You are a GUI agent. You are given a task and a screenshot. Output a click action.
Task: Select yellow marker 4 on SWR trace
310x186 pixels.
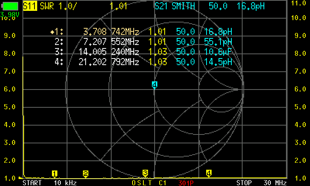point(209,173)
